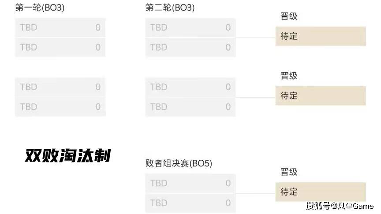Click the 搜狐号@风尘Game watermark
The image size is (381, 214).
[339, 206]
